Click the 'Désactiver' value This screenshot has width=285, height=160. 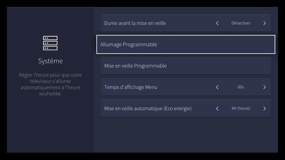point(241,23)
